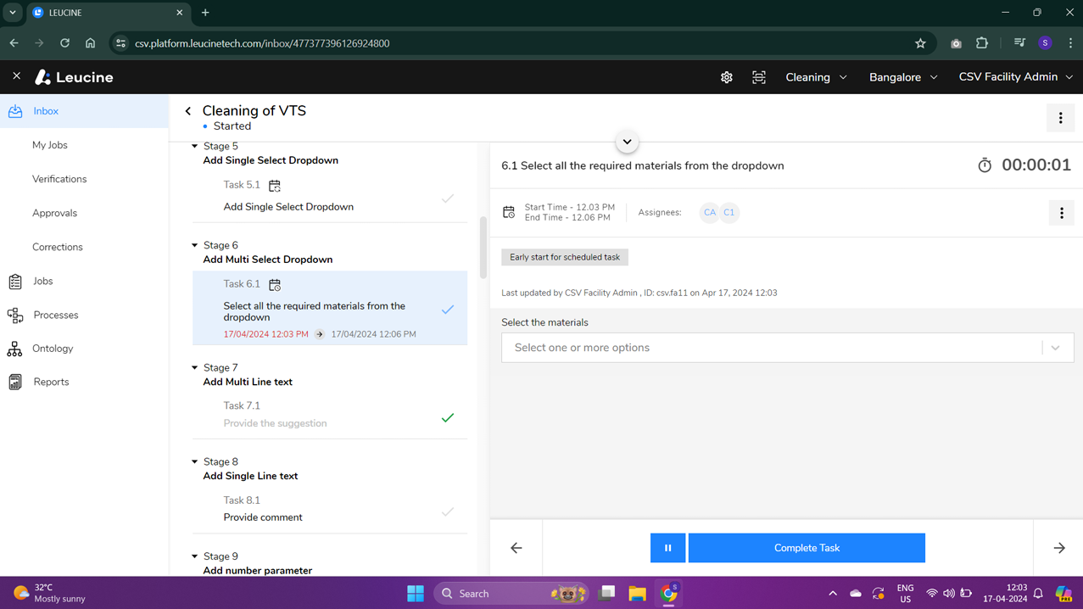
Task: Open File Explorer from the taskbar
Action: pyautogui.click(x=638, y=594)
